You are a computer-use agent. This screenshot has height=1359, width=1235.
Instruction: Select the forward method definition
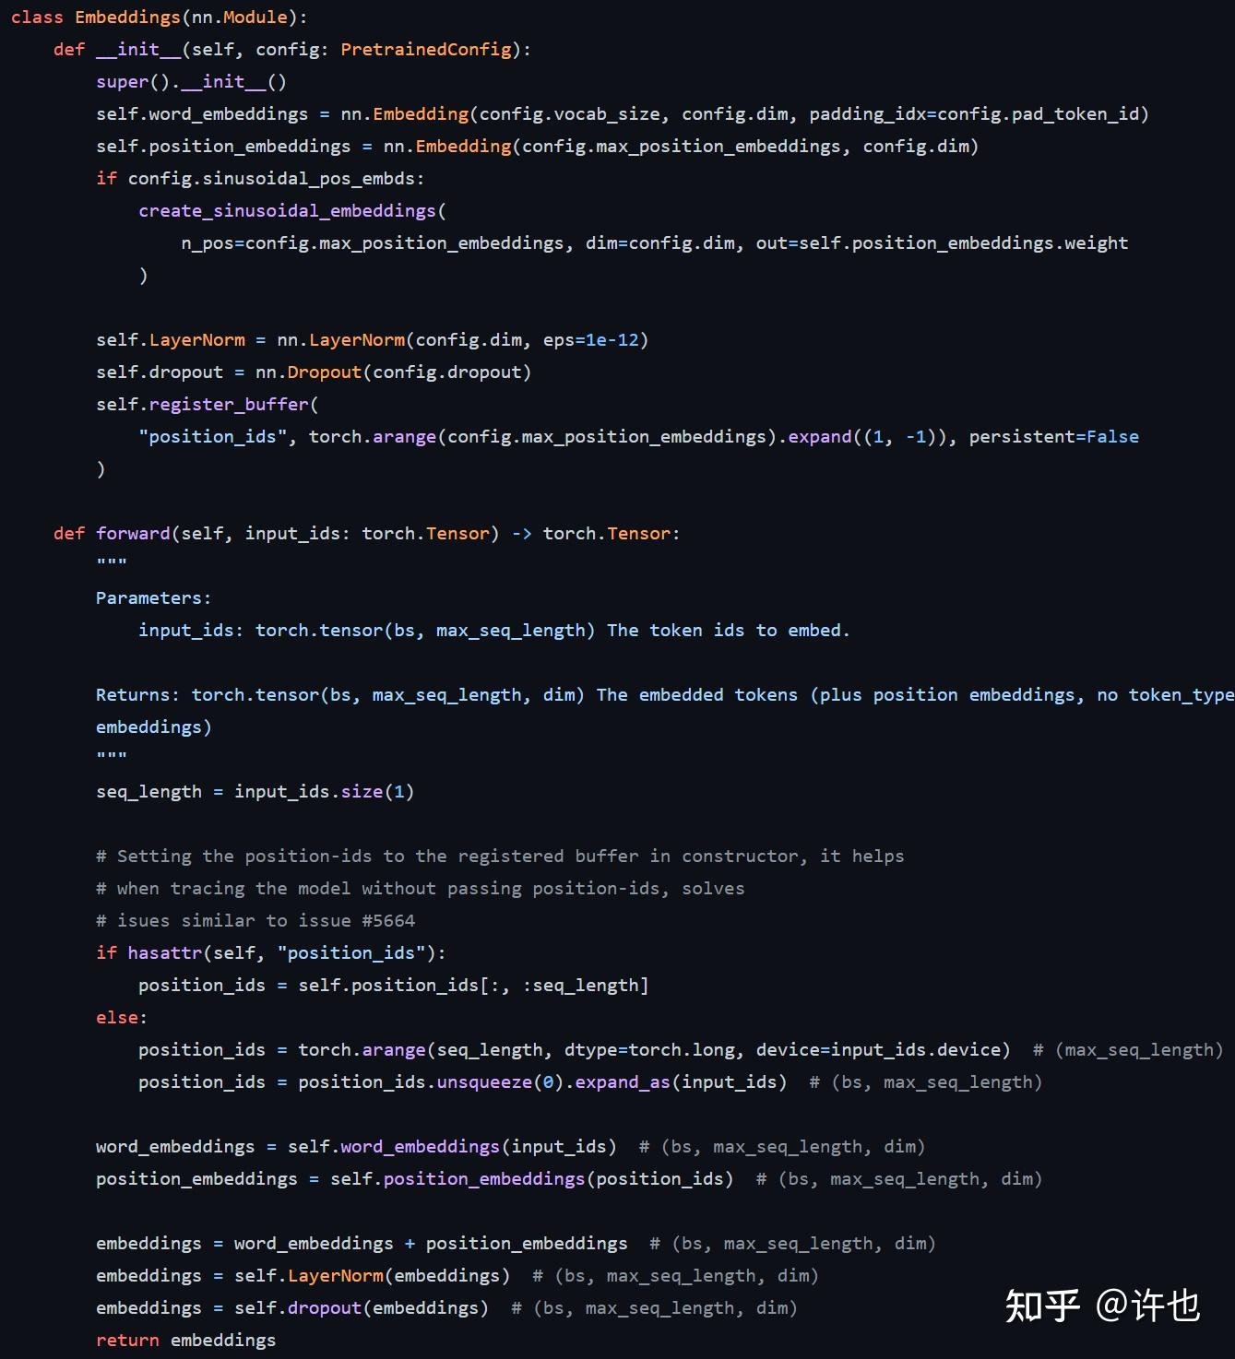point(132,533)
